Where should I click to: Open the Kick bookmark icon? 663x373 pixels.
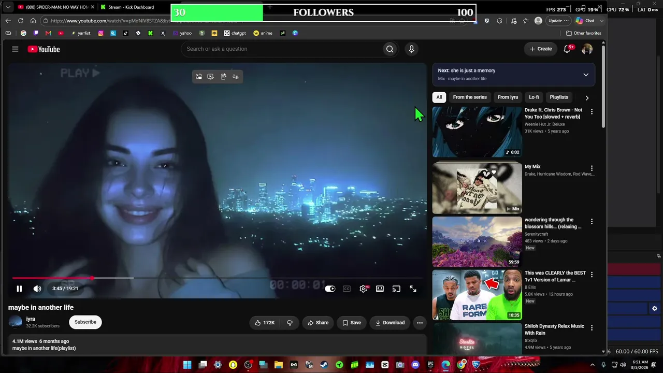coord(150,33)
